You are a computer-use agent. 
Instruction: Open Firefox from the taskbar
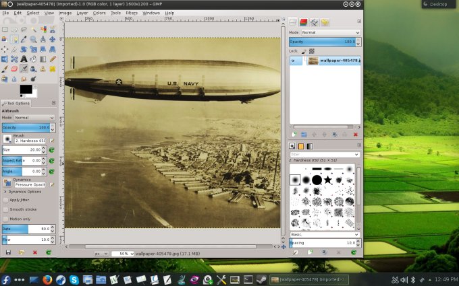[x=47, y=279]
